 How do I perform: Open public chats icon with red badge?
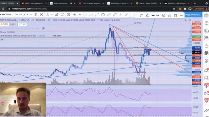206,70
